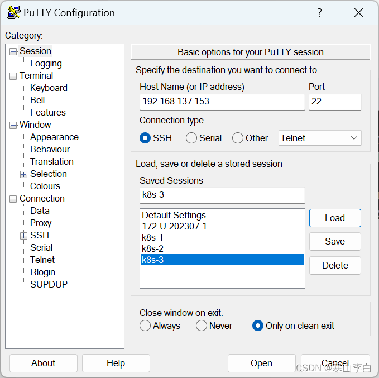The height and width of the screenshot is (378, 379).
Task: Open the Connection category
Action: point(42,199)
